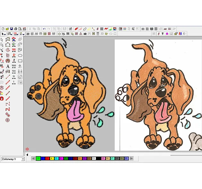This screenshot has width=202, height=189.
Task: Toggle the grid display icon in top toolbar
Action: [x=102, y=29]
